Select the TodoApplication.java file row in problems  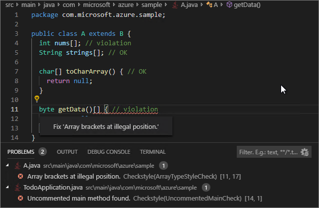(159, 187)
